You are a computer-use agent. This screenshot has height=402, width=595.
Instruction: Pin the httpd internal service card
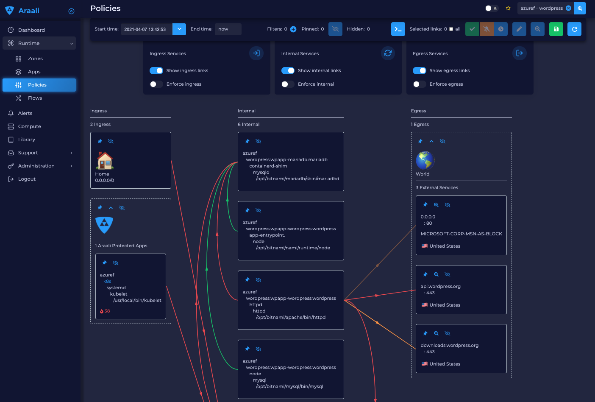coord(247,280)
